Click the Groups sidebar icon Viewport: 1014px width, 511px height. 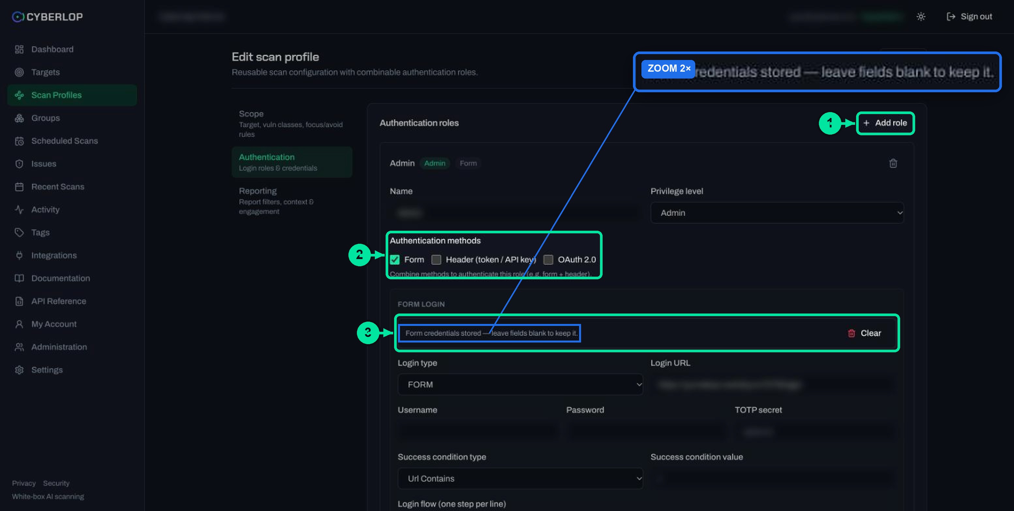[x=19, y=118]
